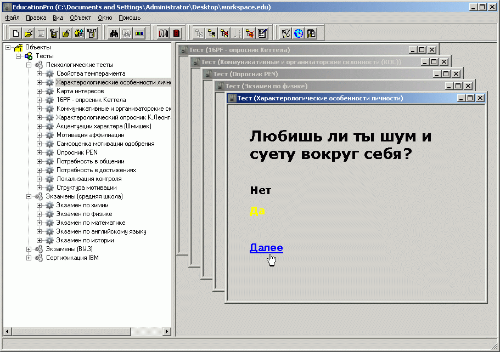This screenshot has width=500, height=352.
Task: Select 'Экзамен по математике' in the tree
Action: point(91,223)
